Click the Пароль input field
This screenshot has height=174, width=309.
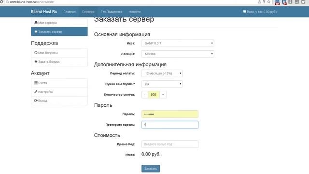(x=170, y=114)
